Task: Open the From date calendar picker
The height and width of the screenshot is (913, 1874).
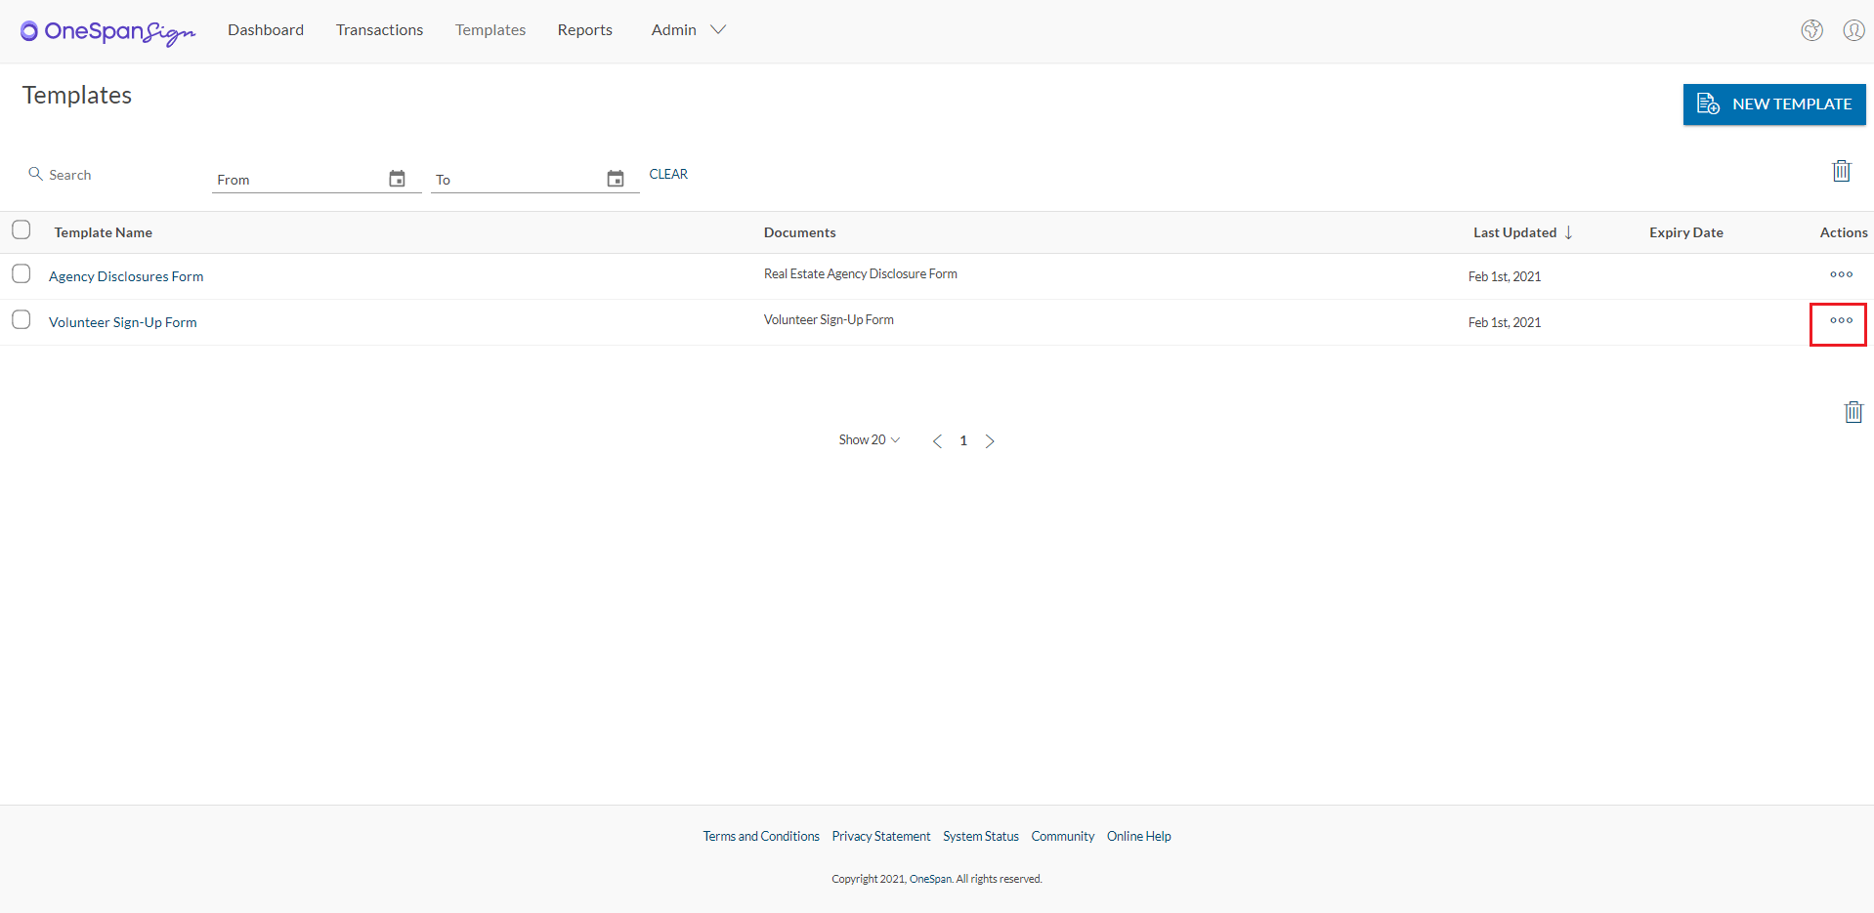Action: [397, 179]
